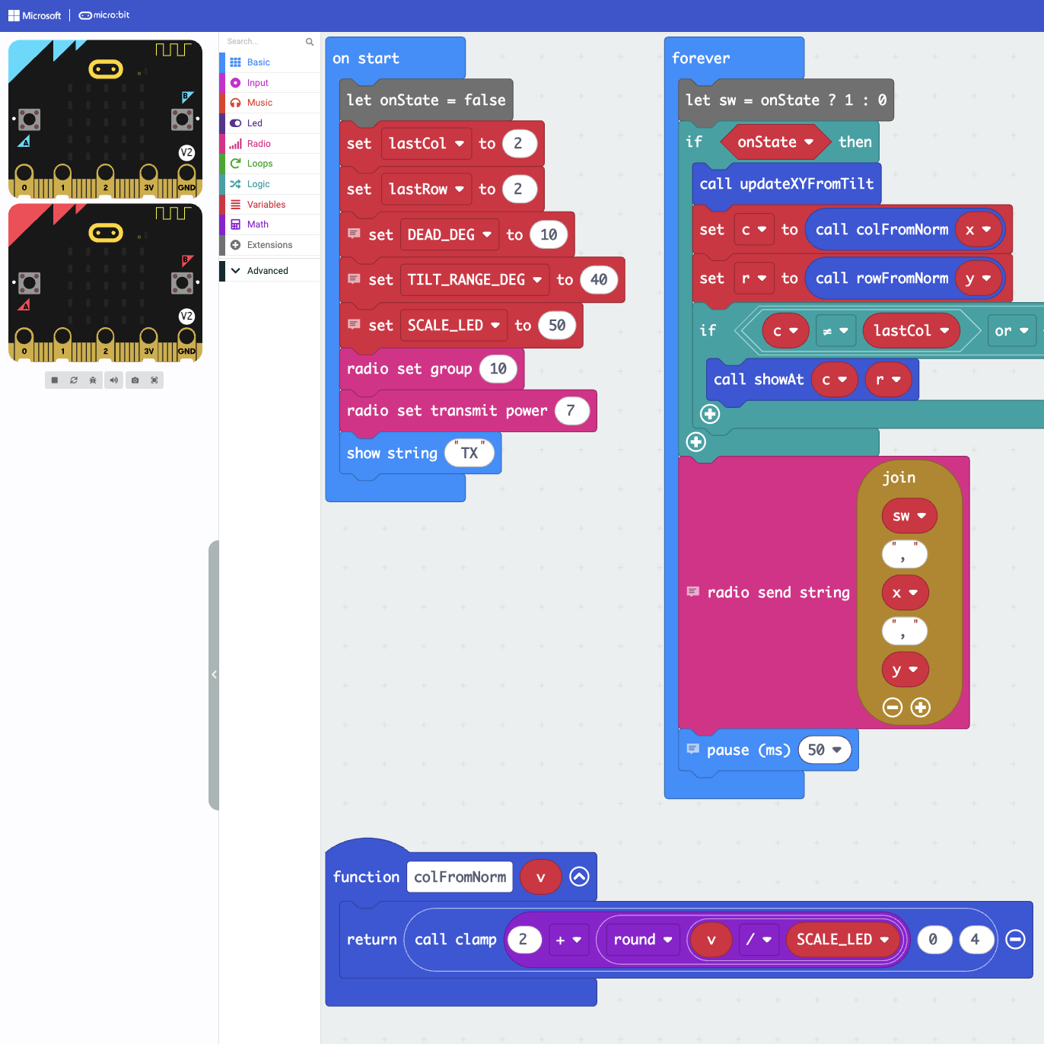Open Extensions from the toolbox

(269, 245)
